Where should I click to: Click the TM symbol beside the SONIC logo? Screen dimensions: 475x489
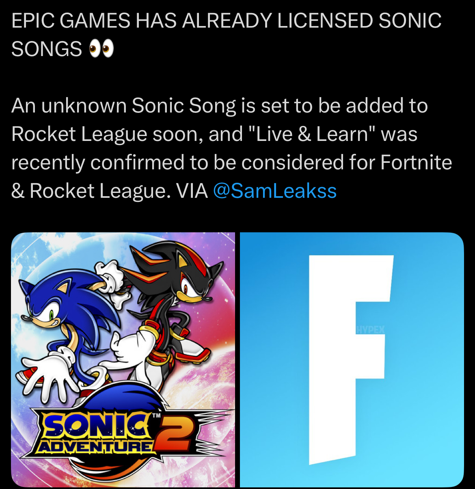[156, 415]
